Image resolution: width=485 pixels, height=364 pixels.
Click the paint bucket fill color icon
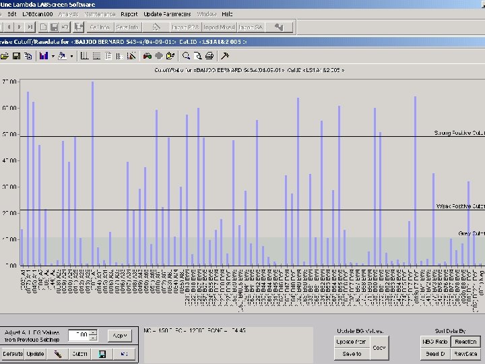pyautogui.click(x=62, y=56)
